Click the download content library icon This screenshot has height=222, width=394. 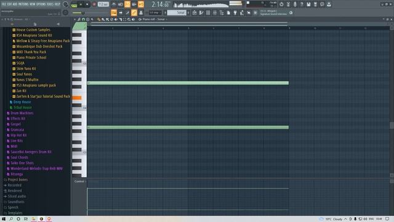pos(329,4)
